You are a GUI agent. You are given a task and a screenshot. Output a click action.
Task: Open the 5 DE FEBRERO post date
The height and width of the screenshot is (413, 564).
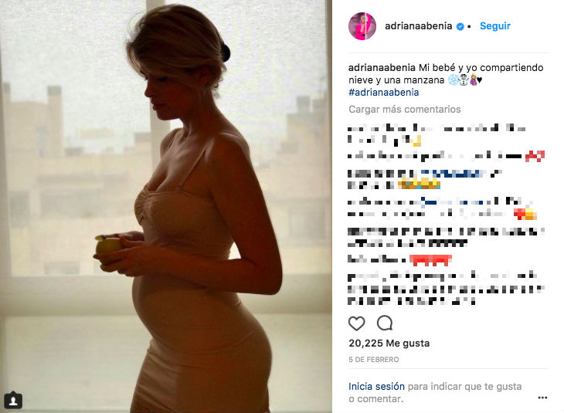[374, 360]
